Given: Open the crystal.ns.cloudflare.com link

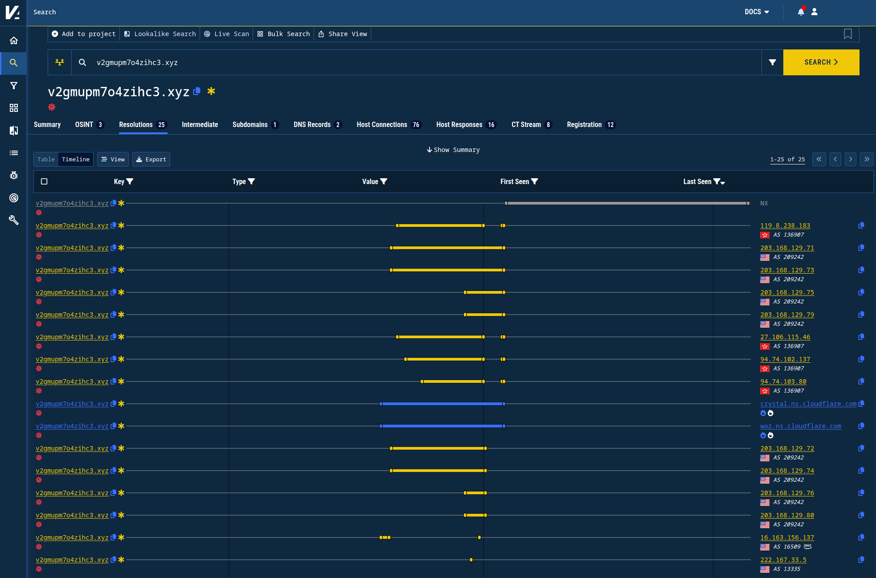Looking at the screenshot, I should tap(807, 404).
